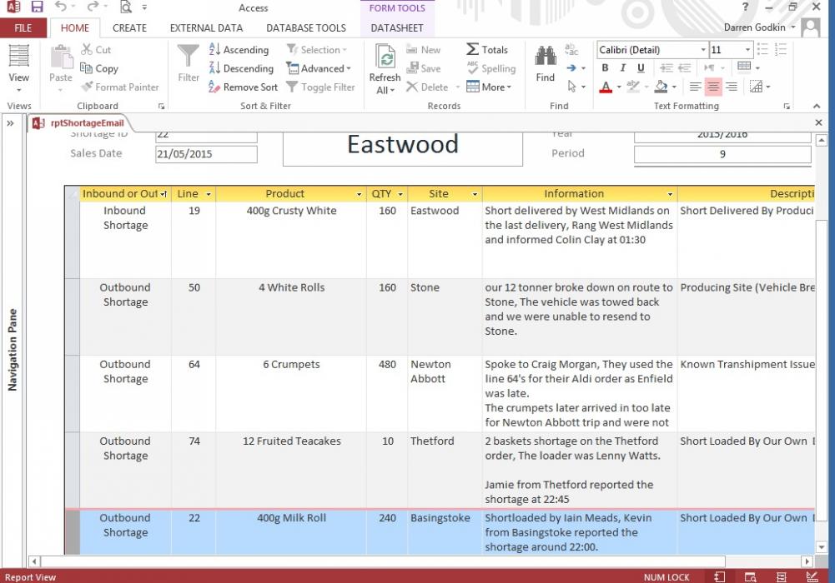The image size is (835, 583).
Task: Click the Sales Date input field
Action: coord(206,154)
